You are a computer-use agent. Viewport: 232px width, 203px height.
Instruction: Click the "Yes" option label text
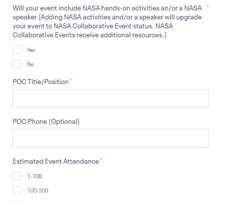31,50
